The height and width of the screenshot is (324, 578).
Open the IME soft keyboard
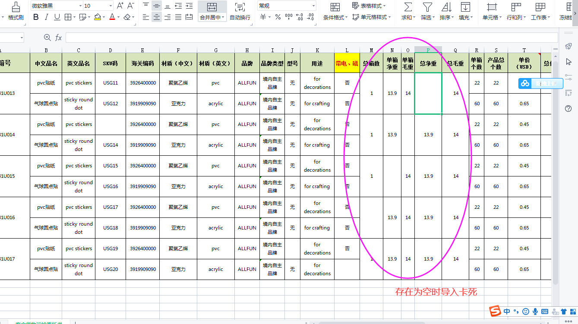(x=545, y=311)
